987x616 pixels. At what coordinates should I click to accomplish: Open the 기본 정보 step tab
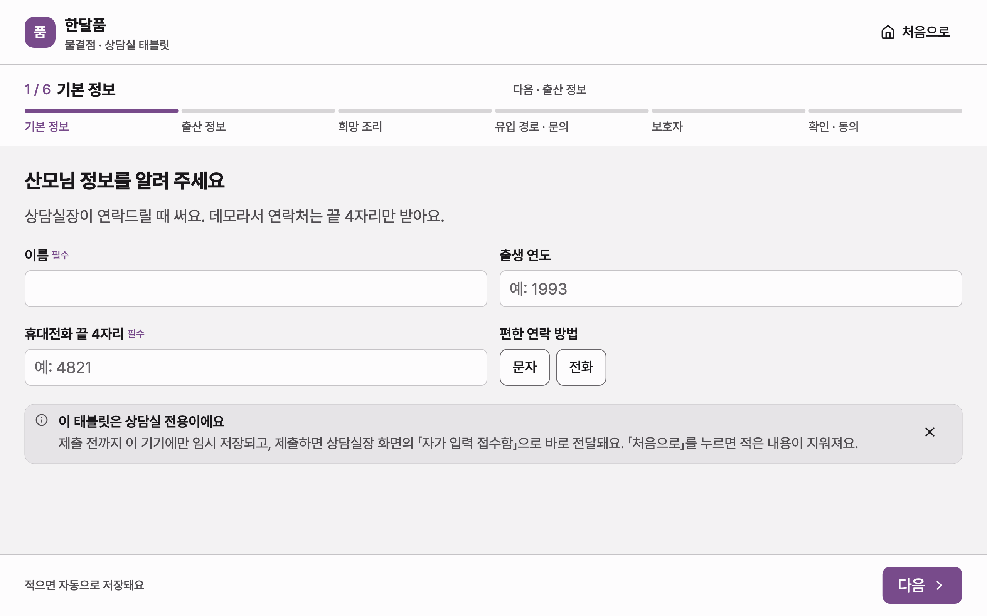pos(47,126)
